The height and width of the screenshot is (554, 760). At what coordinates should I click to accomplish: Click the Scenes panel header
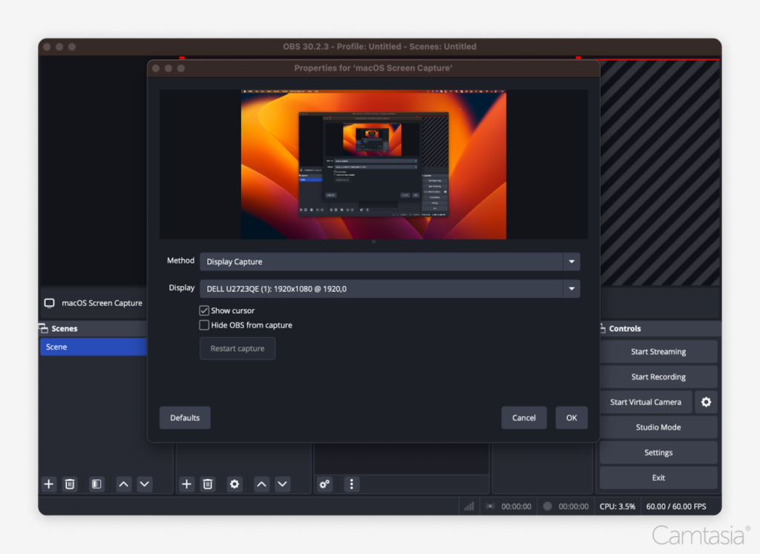point(93,328)
